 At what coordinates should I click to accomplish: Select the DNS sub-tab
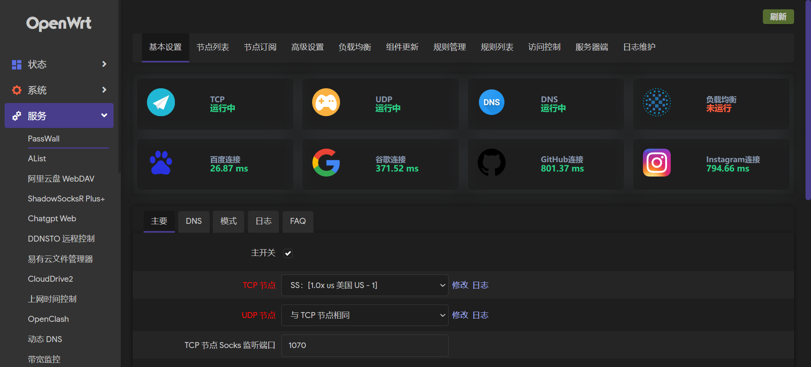[x=194, y=221]
